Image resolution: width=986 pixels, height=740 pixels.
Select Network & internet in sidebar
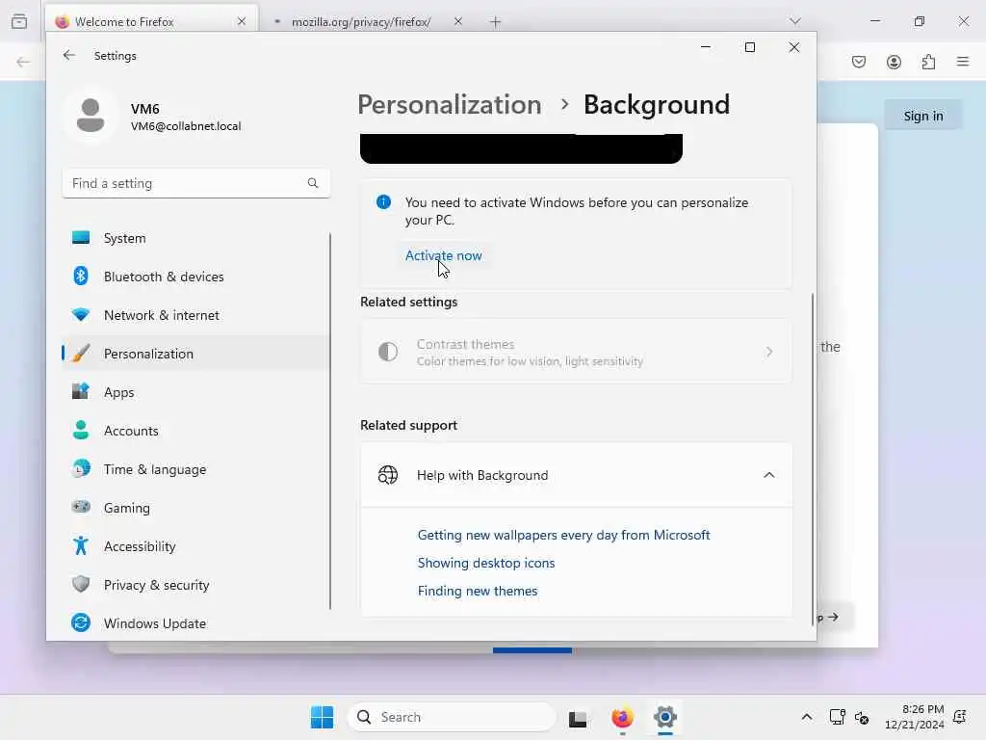point(196,315)
